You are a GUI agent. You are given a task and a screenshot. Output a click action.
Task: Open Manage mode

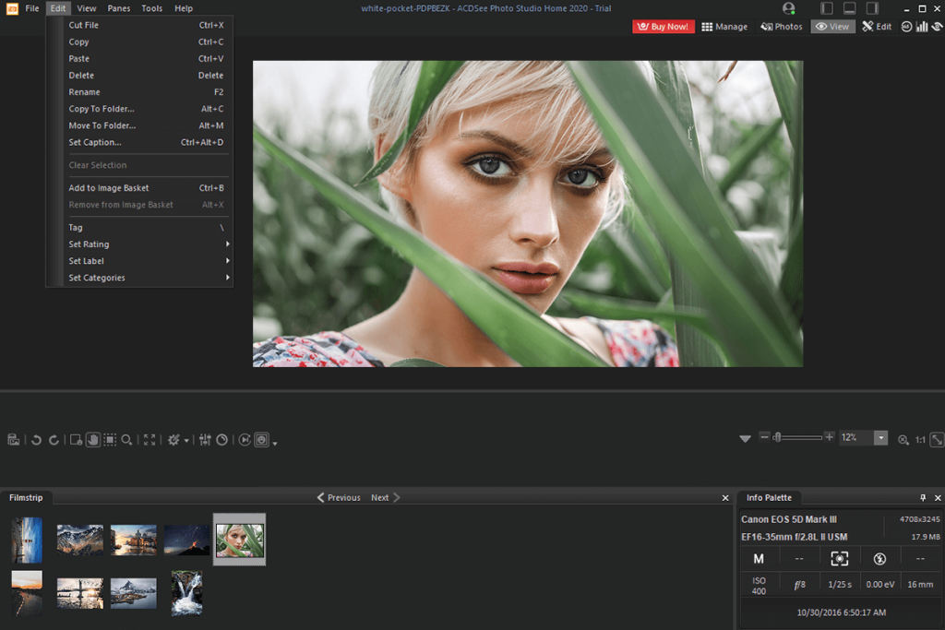coord(725,26)
